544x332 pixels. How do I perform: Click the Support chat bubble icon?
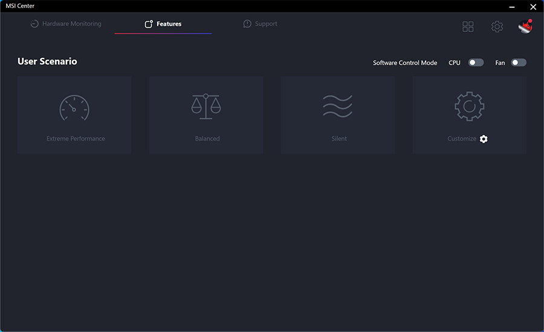click(x=247, y=24)
